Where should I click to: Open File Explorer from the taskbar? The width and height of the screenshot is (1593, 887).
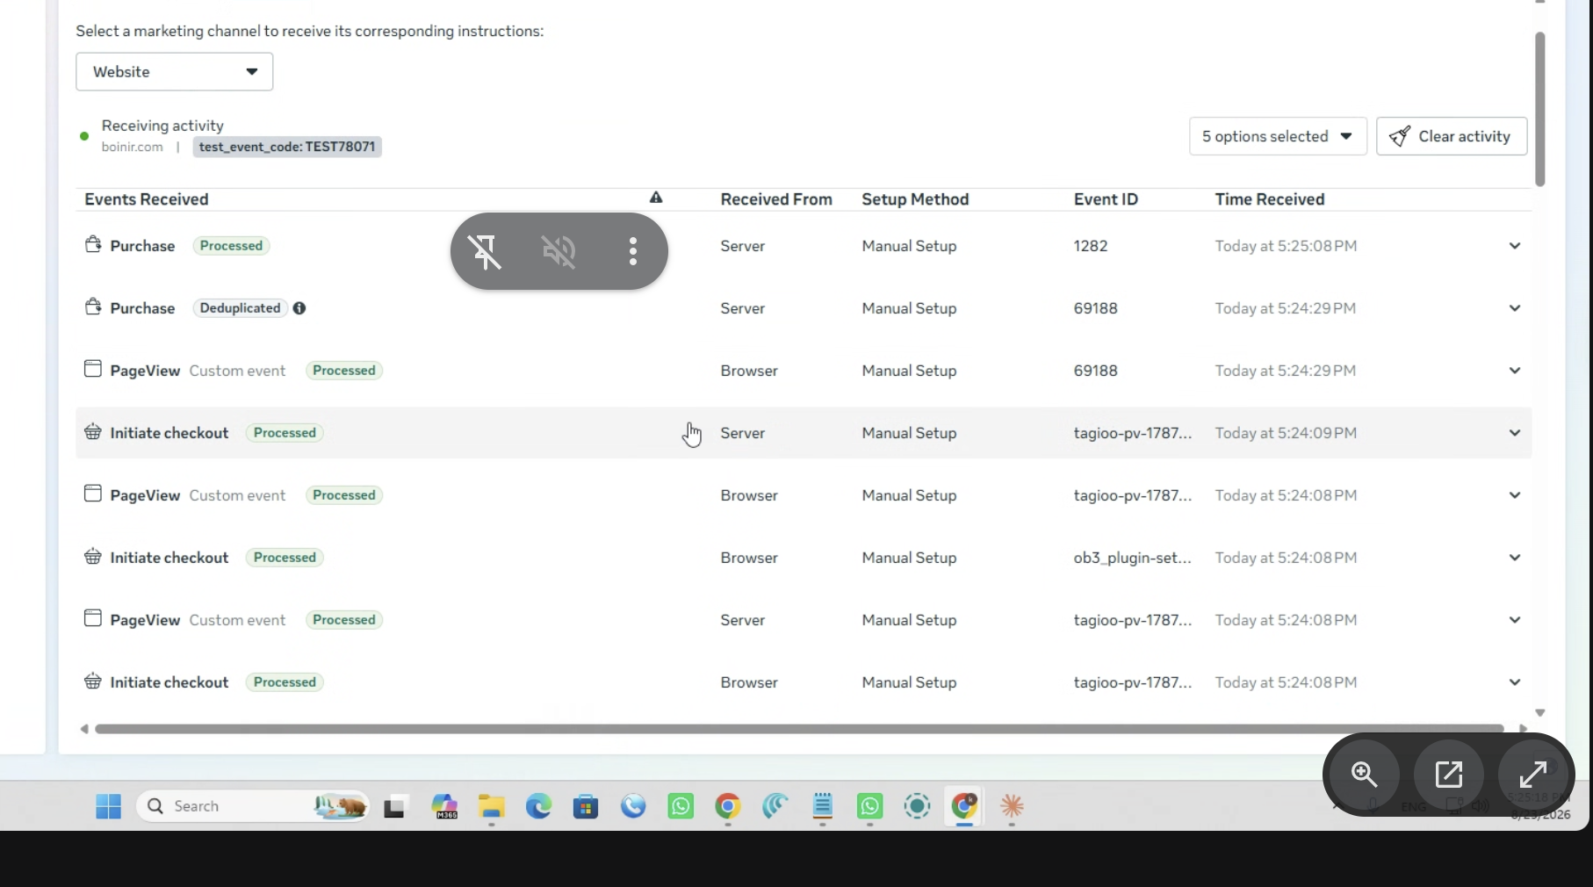pyautogui.click(x=492, y=806)
